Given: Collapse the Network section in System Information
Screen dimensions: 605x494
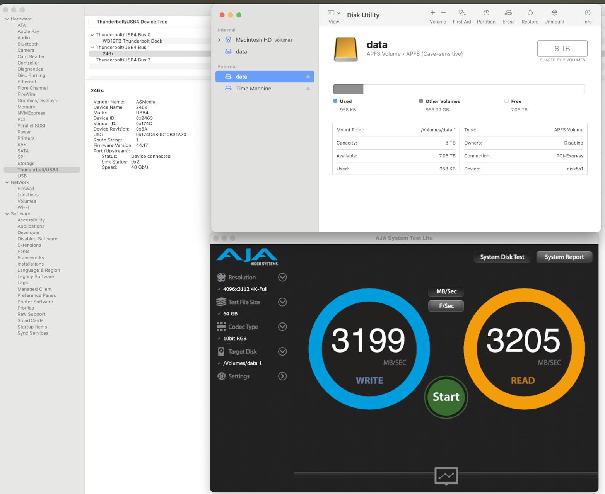Looking at the screenshot, I should click(7, 182).
